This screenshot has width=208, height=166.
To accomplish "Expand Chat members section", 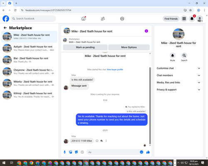I will [178, 76].
